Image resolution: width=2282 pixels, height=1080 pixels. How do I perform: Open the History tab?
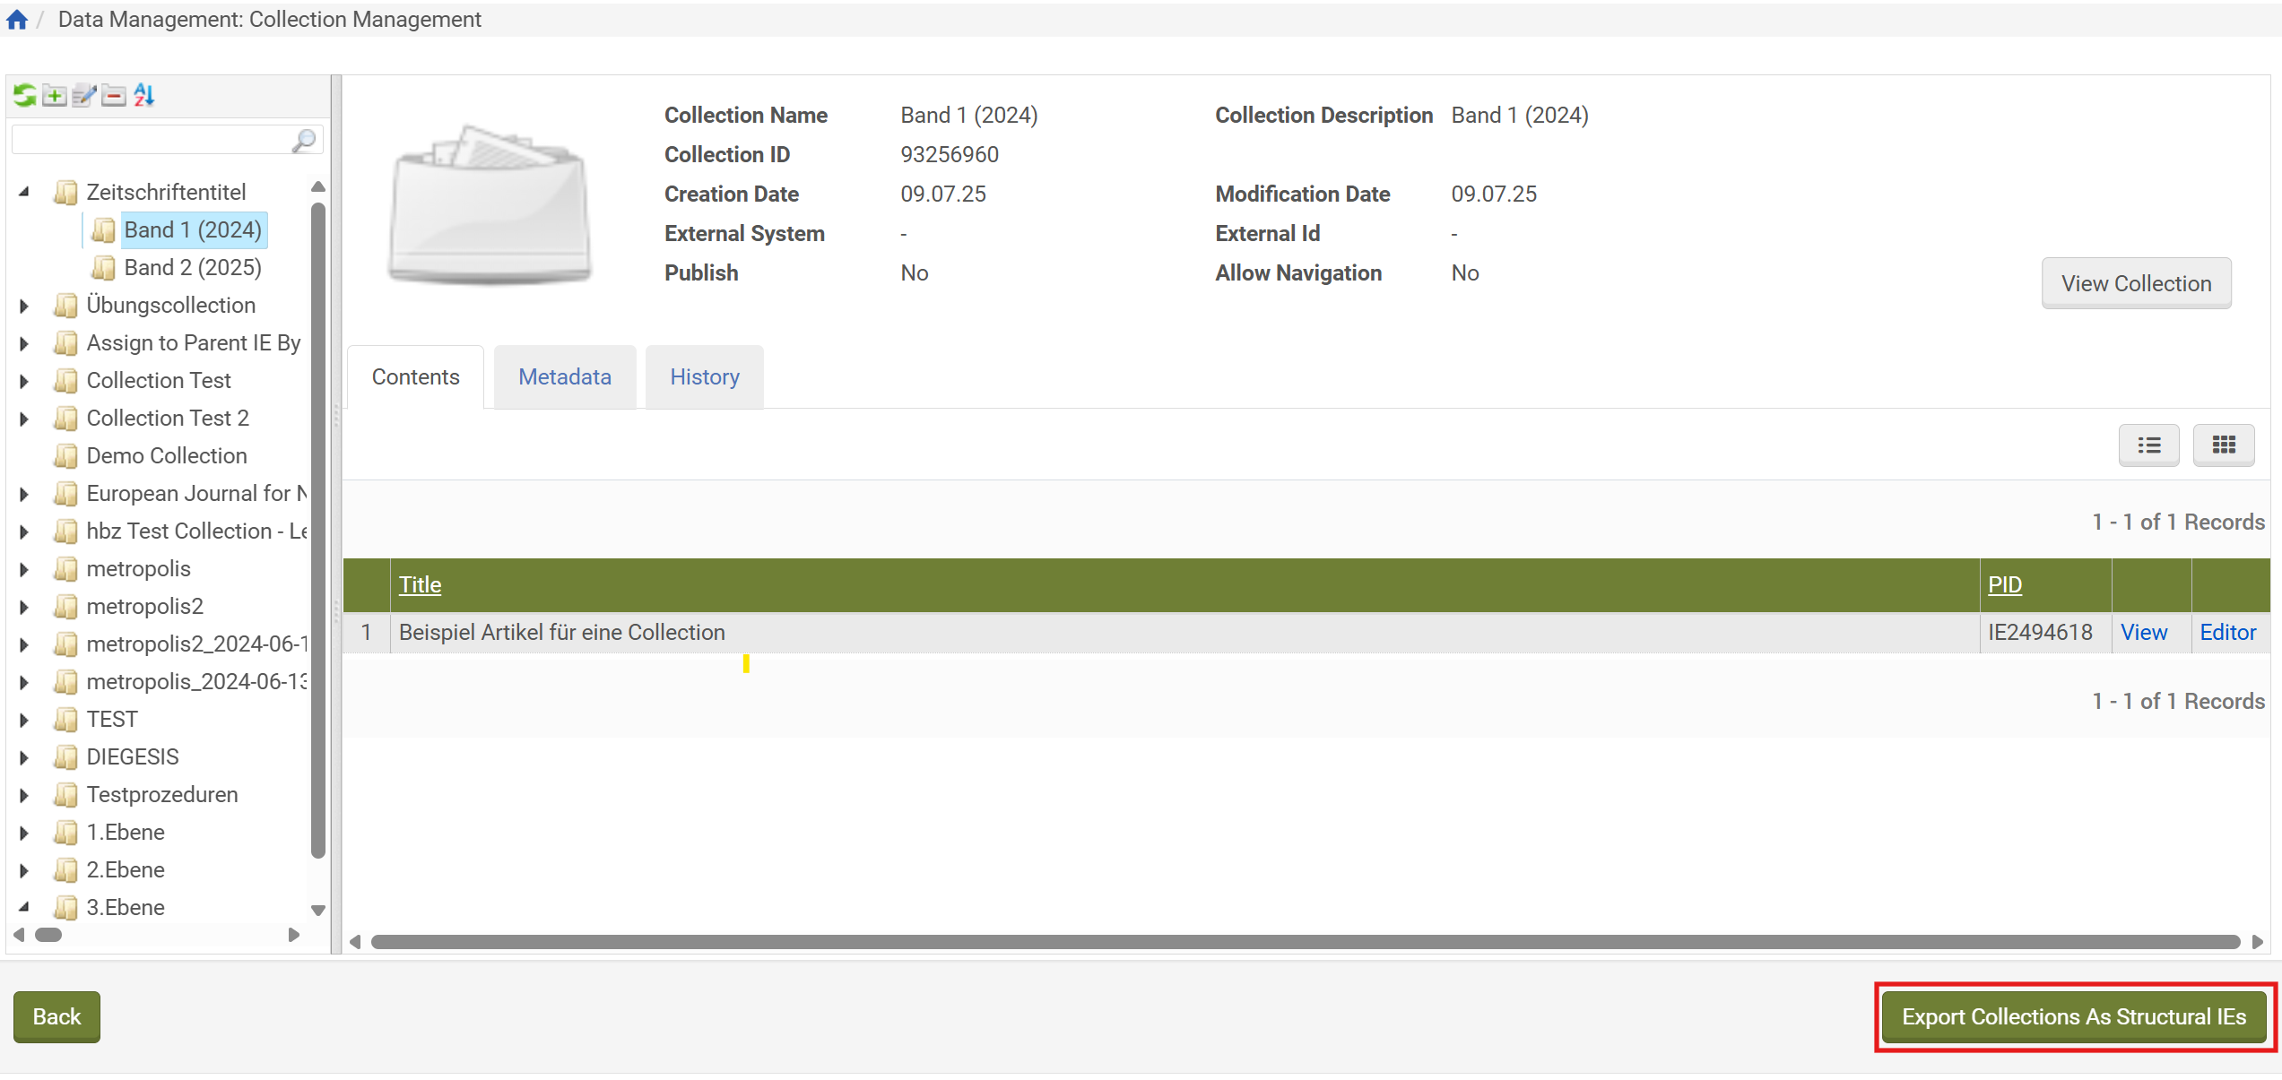[x=704, y=376]
